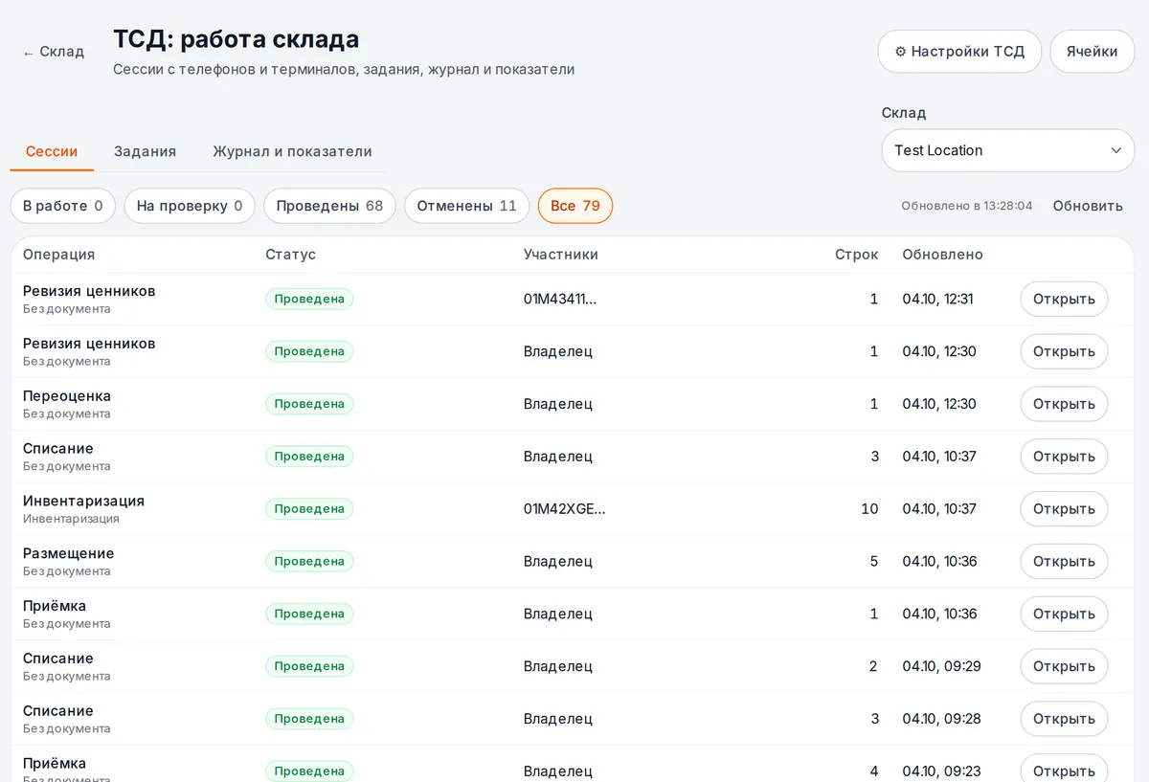This screenshot has height=782, width=1149.
Task: Click the Участники column header
Action: pyautogui.click(x=561, y=255)
